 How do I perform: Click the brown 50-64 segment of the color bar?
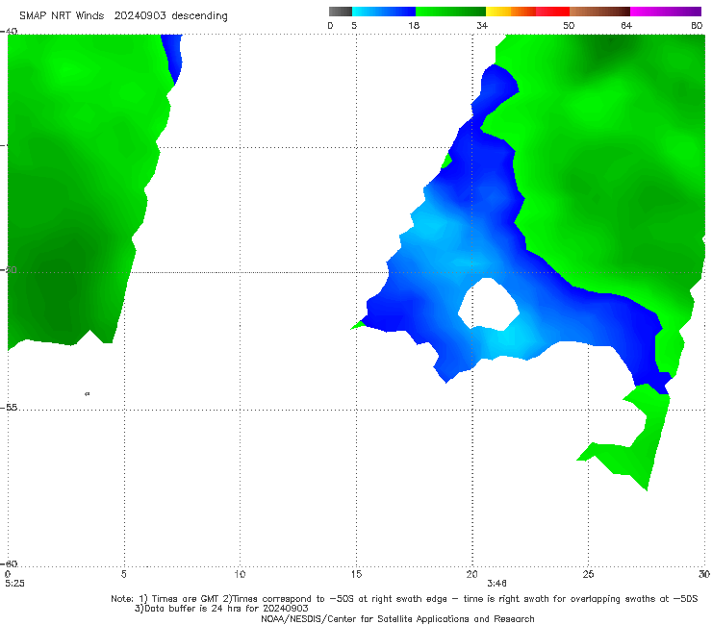(x=599, y=12)
